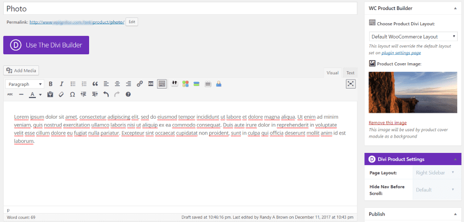Screen dimensions: 464x222
Task: Collapse the WC Product Builder panel
Action: pyautogui.click(x=455, y=8)
